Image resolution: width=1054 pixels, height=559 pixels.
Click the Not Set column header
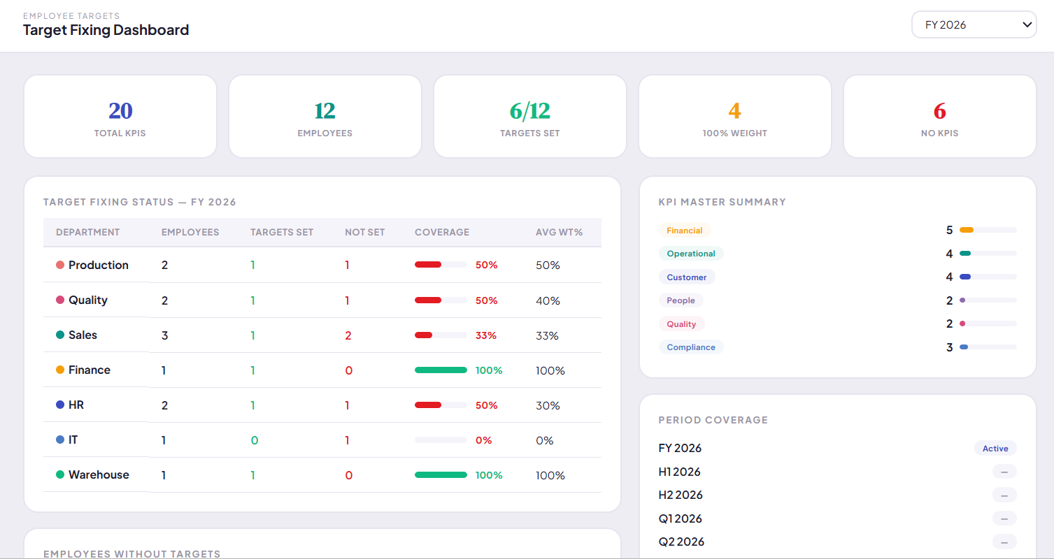pyautogui.click(x=365, y=232)
